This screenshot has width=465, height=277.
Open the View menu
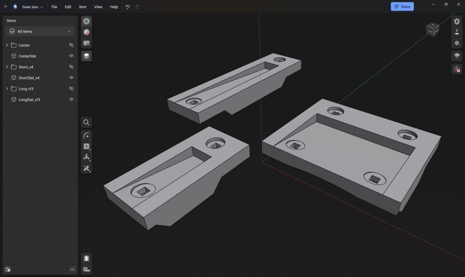[98, 7]
